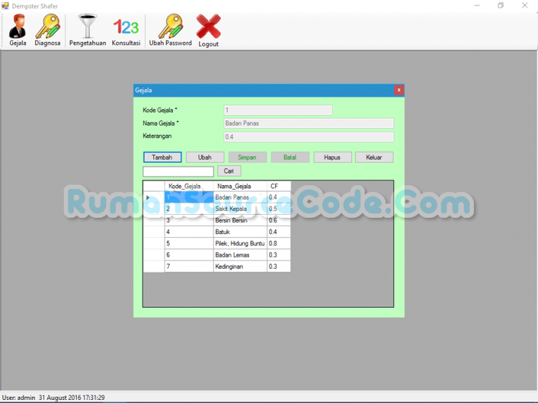Open the Ubah Password key icon
This screenshot has height=403, width=538.
(170, 30)
